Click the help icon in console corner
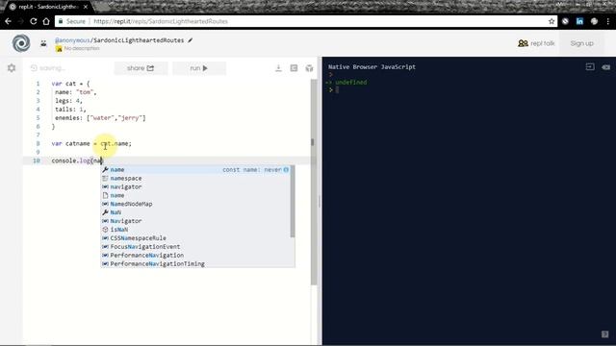 click(604, 334)
